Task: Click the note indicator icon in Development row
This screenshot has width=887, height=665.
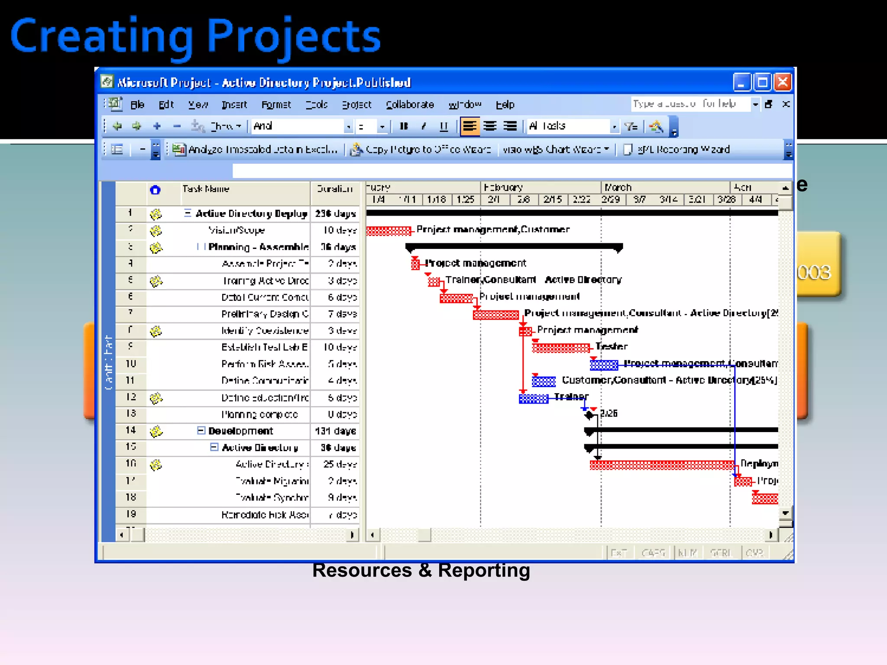Action: (156, 431)
